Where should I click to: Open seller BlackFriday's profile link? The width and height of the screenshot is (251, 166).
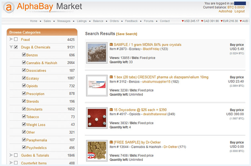coord(151,49)
